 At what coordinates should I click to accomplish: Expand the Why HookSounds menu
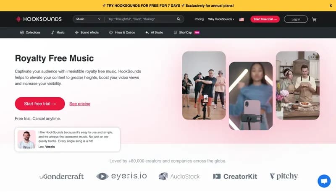pyautogui.click(x=221, y=19)
